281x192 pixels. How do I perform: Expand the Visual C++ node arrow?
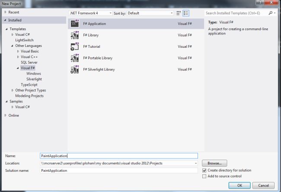tap(18, 57)
